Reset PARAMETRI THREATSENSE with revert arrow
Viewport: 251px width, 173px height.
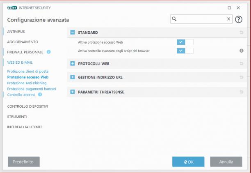pyautogui.click(x=242, y=92)
